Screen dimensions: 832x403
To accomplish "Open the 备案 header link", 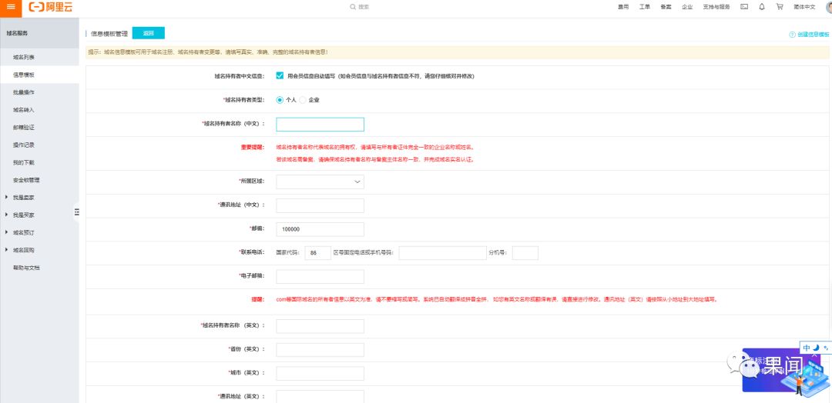I will (666, 7).
